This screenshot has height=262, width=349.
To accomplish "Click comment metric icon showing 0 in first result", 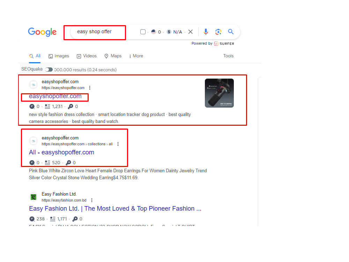I will (32, 107).
